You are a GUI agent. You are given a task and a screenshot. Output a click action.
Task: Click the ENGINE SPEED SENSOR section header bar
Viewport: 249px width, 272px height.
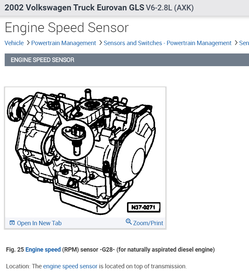pos(127,60)
